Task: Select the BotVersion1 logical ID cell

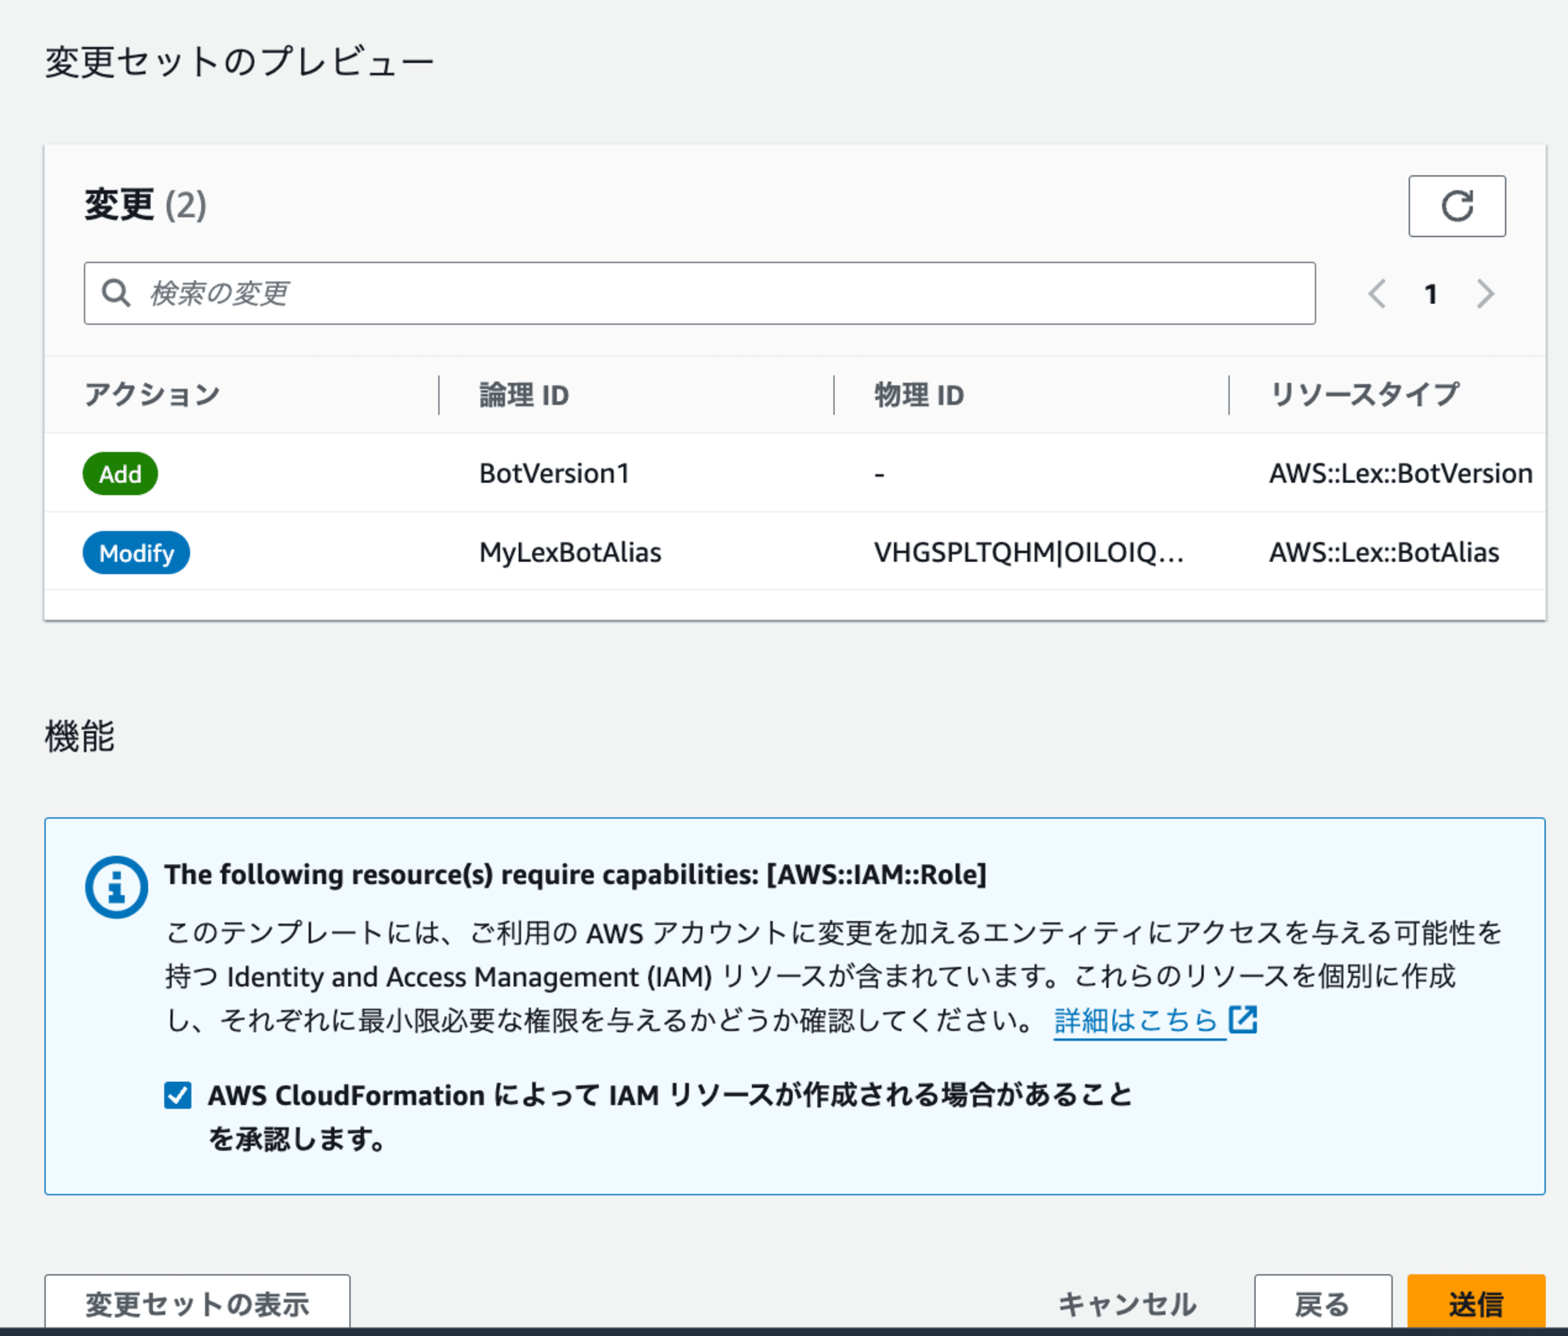Action: 554,474
